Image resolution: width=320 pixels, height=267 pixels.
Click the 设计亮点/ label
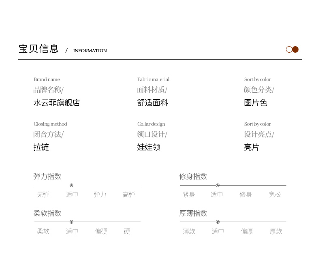tap(259, 135)
